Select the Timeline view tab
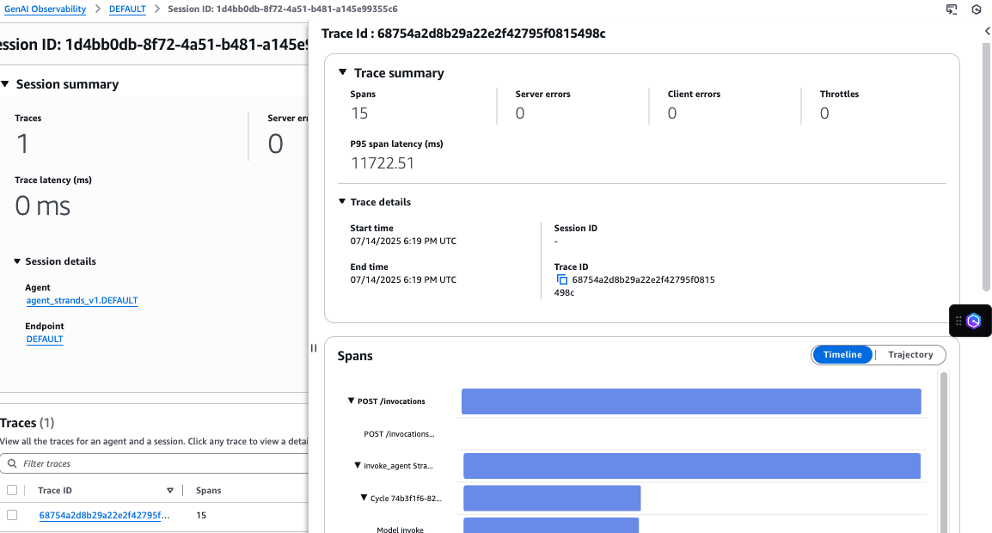Image resolution: width=992 pixels, height=533 pixels. click(x=842, y=355)
